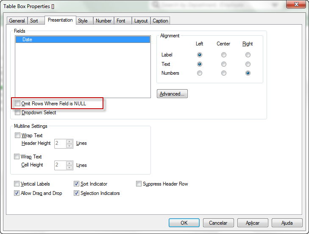Set Label alignment to Right

[x=248, y=55]
